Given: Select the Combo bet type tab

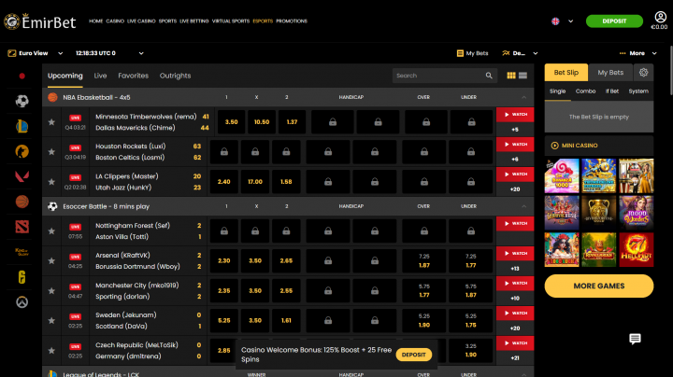Looking at the screenshot, I should coord(585,91).
